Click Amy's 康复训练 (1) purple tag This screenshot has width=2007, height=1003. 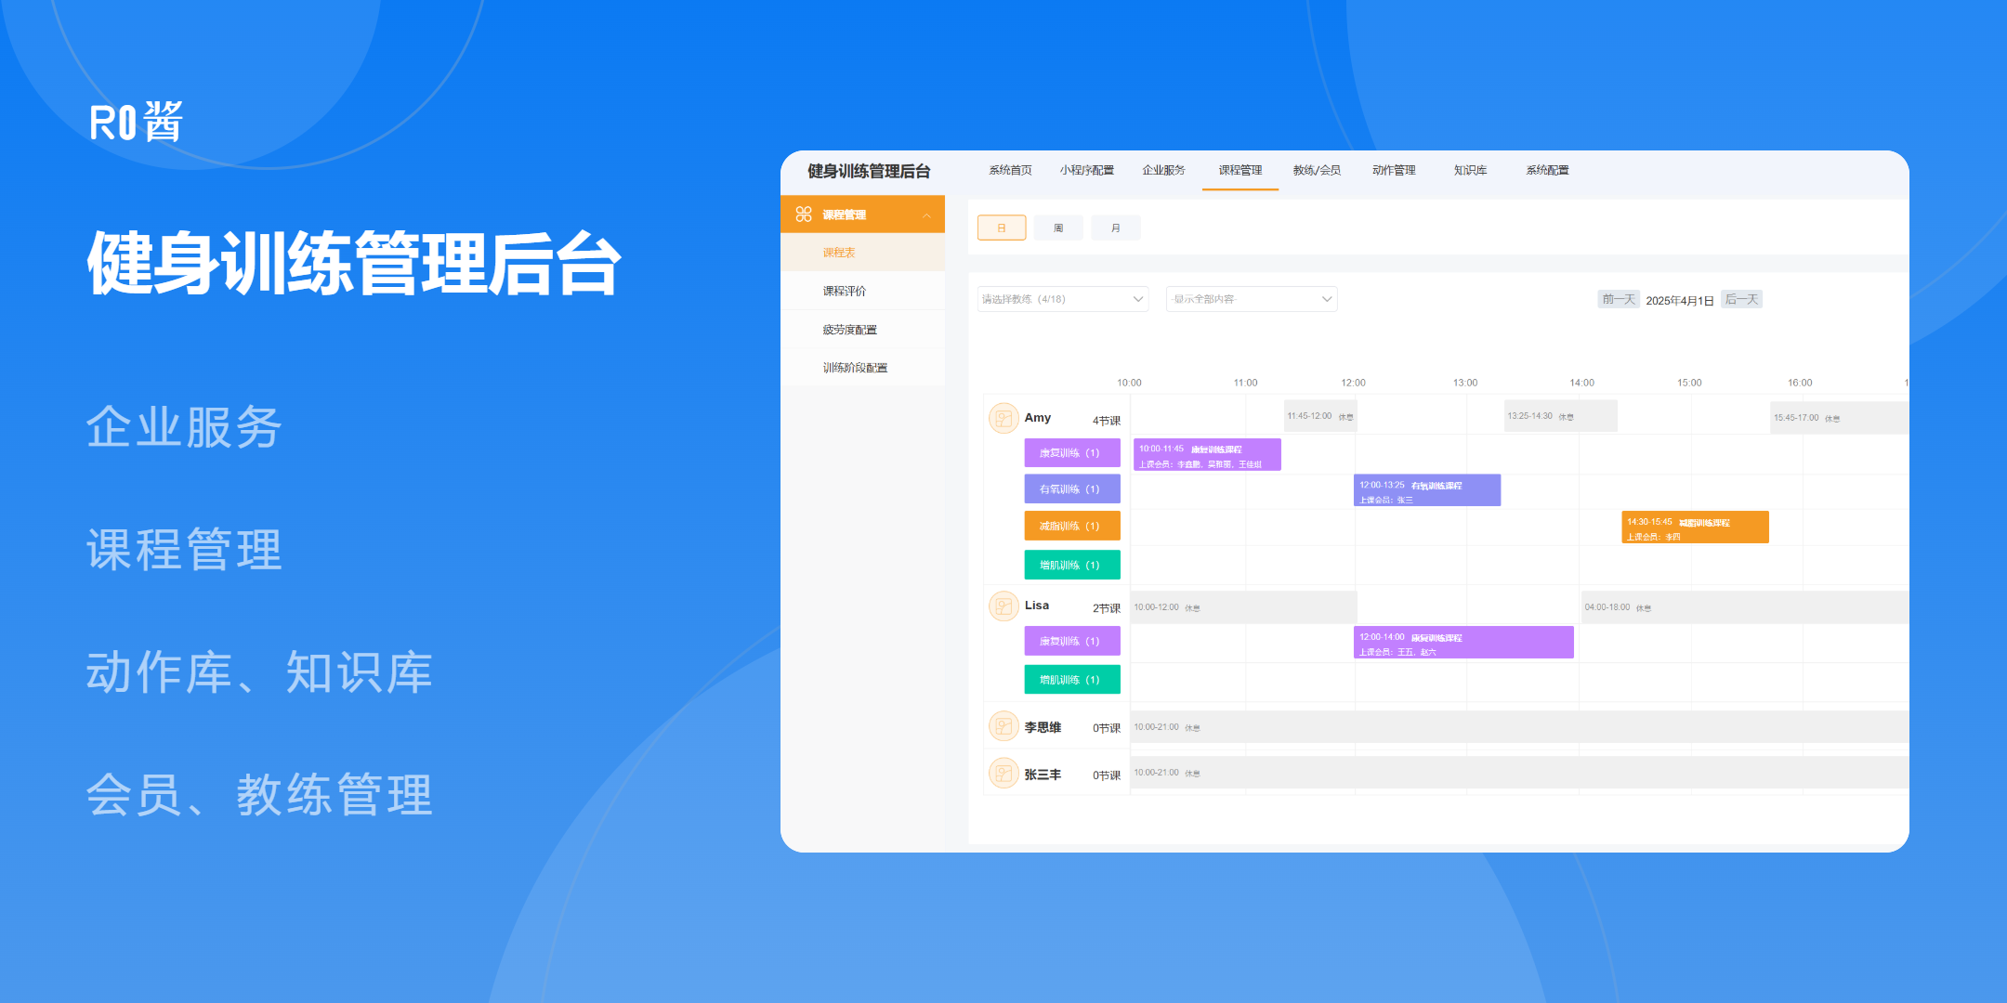(x=1072, y=453)
